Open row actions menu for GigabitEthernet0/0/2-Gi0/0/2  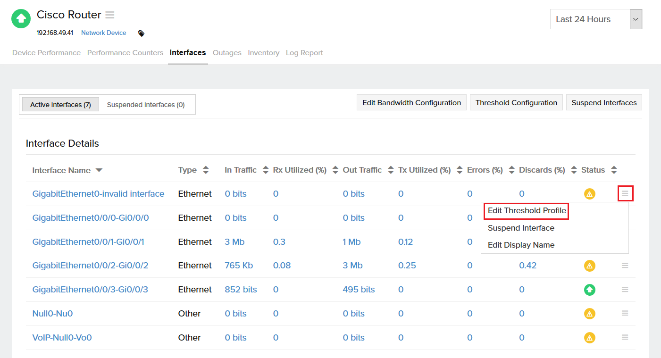tap(625, 266)
